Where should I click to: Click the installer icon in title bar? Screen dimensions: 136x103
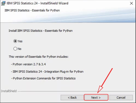pyautogui.click(x=3, y=4)
